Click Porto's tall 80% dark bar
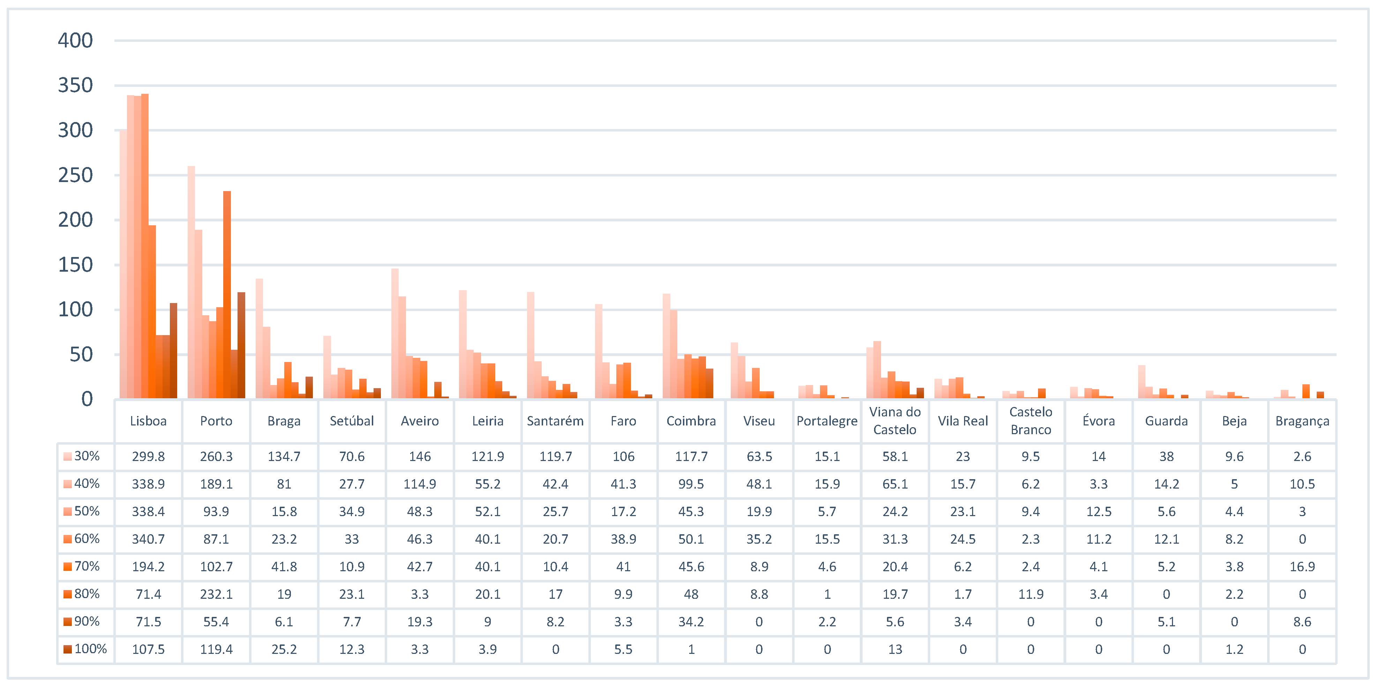The width and height of the screenshot is (1376, 687). click(x=227, y=294)
